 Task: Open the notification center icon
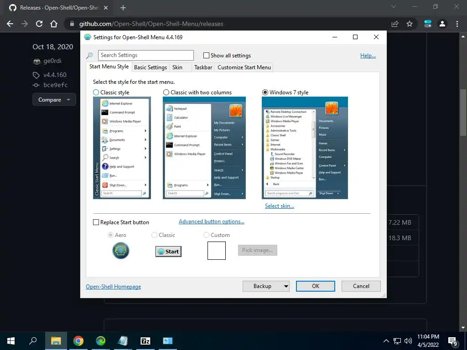(453, 341)
